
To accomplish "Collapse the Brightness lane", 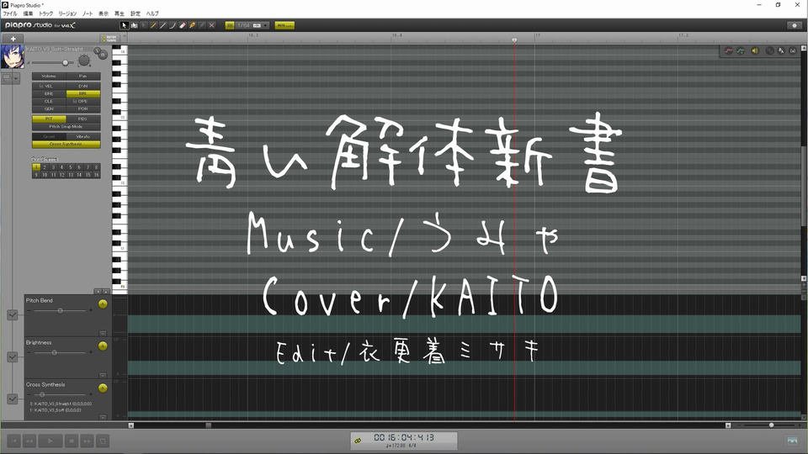I will pos(103,375).
